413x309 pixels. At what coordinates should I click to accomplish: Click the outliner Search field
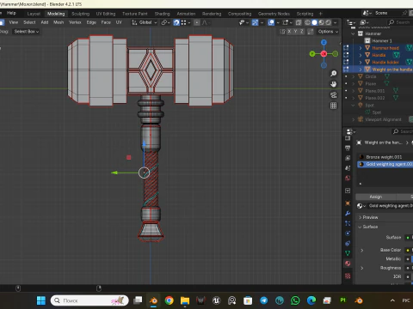399,22
